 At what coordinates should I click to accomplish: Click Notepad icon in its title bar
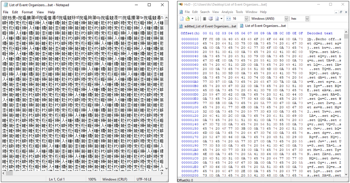click(5, 5)
